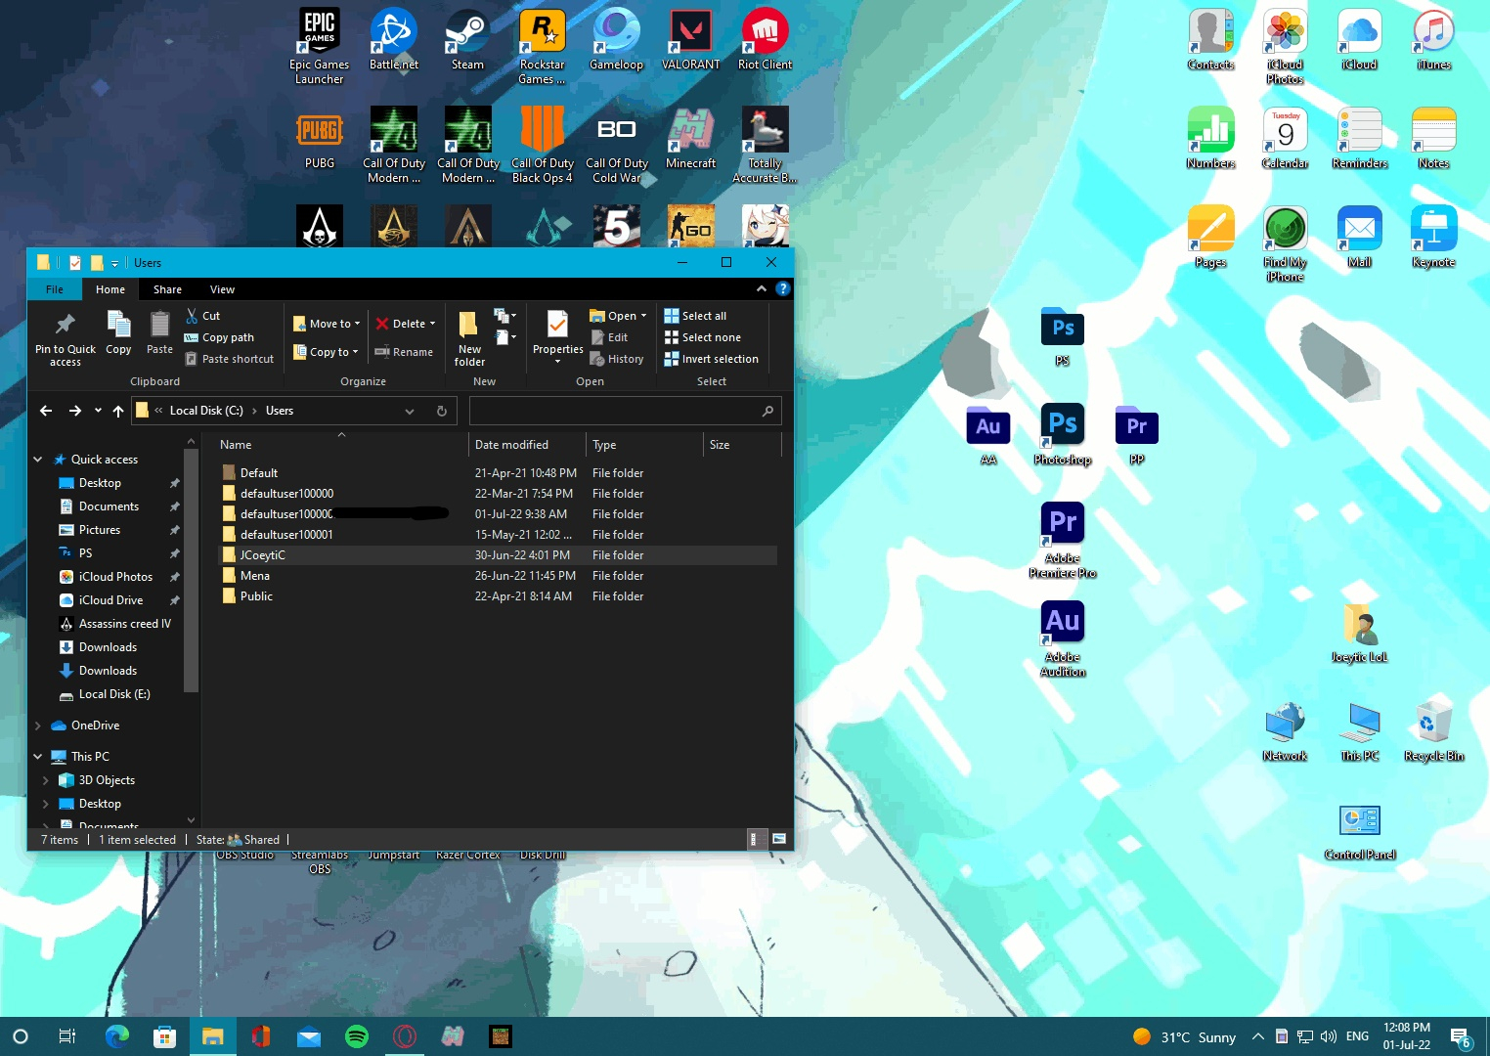The image size is (1490, 1056).
Task: Click the Rename button
Action: [404, 352]
